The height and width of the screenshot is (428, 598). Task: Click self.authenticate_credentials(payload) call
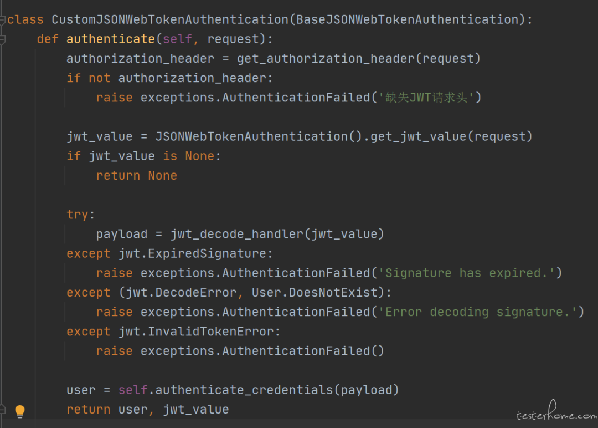pos(259,389)
